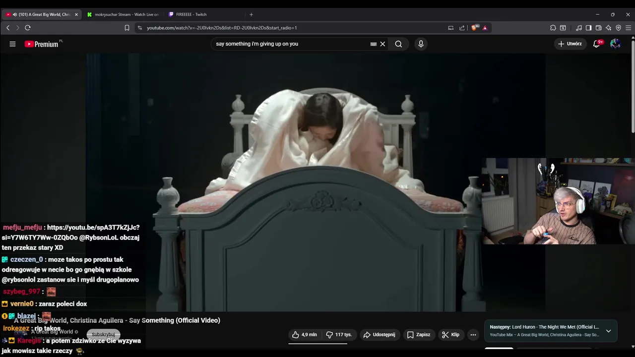The image size is (635, 357).
Task: Open tab search icon in toolbar
Action: tap(563, 28)
